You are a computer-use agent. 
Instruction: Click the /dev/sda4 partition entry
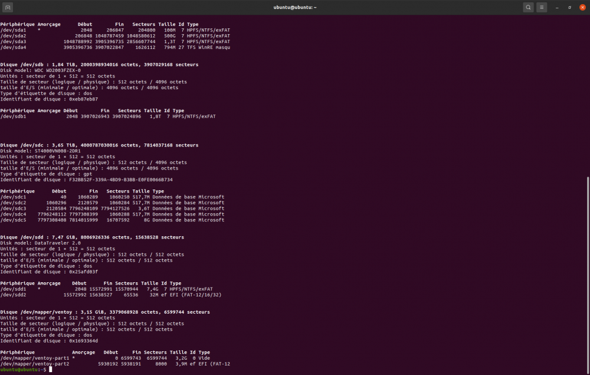pos(115,47)
